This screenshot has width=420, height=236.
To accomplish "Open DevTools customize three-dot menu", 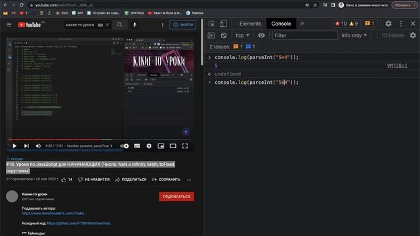I will pyautogui.click(x=401, y=24).
